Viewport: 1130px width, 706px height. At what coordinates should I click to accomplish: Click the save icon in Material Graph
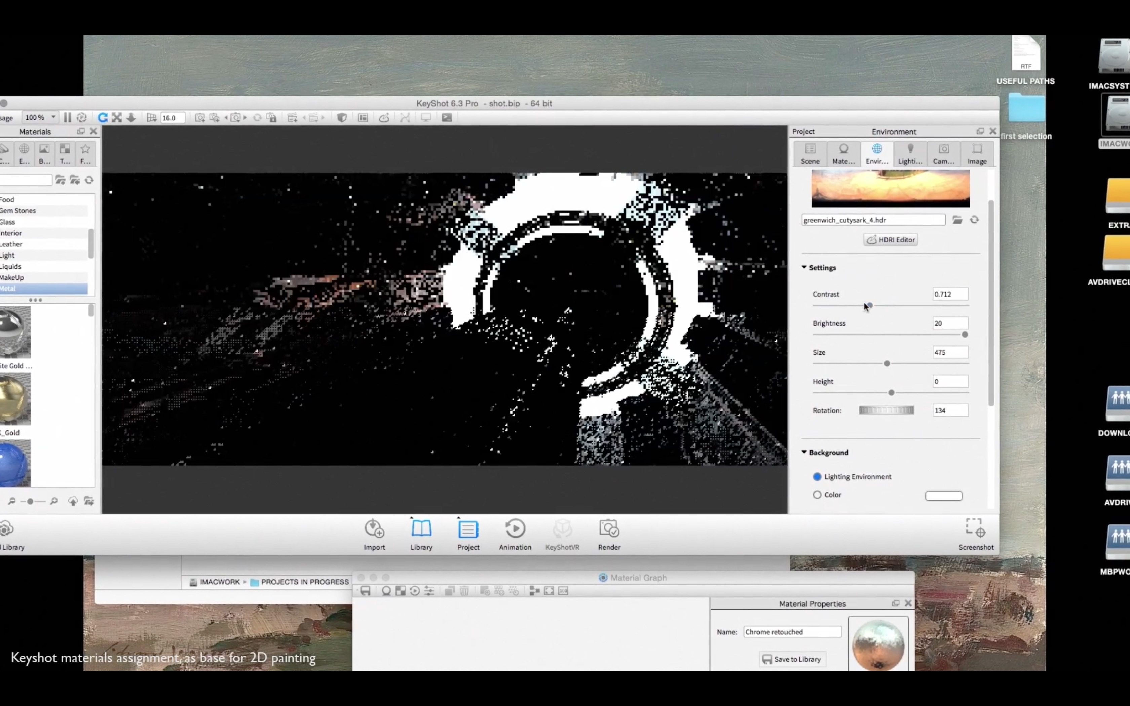[365, 591]
